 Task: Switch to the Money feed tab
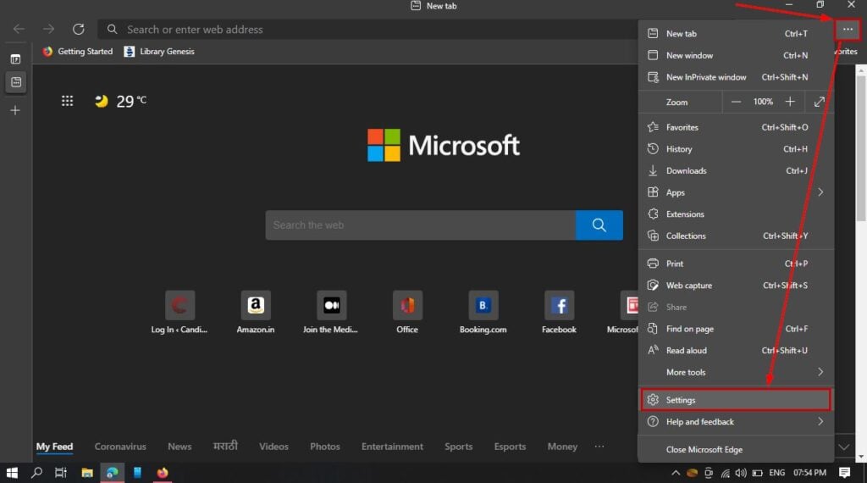pos(562,447)
